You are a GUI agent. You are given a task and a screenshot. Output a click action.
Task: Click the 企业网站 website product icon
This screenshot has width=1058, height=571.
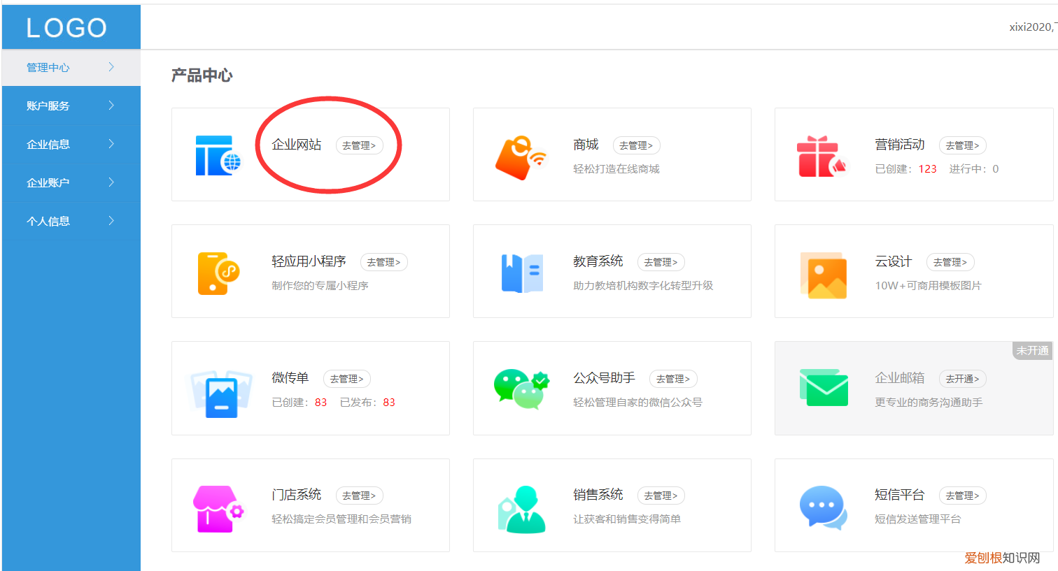[x=218, y=154]
